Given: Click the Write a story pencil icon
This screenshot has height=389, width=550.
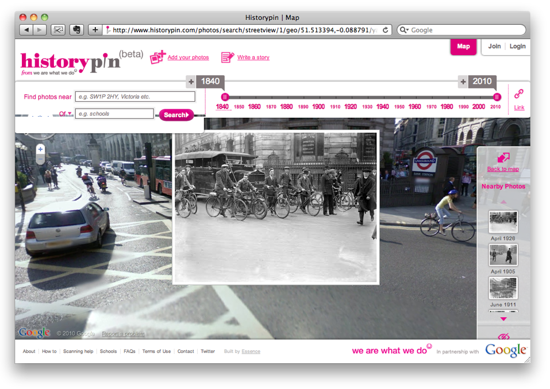Looking at the screenshot, I should coord(228,57).
